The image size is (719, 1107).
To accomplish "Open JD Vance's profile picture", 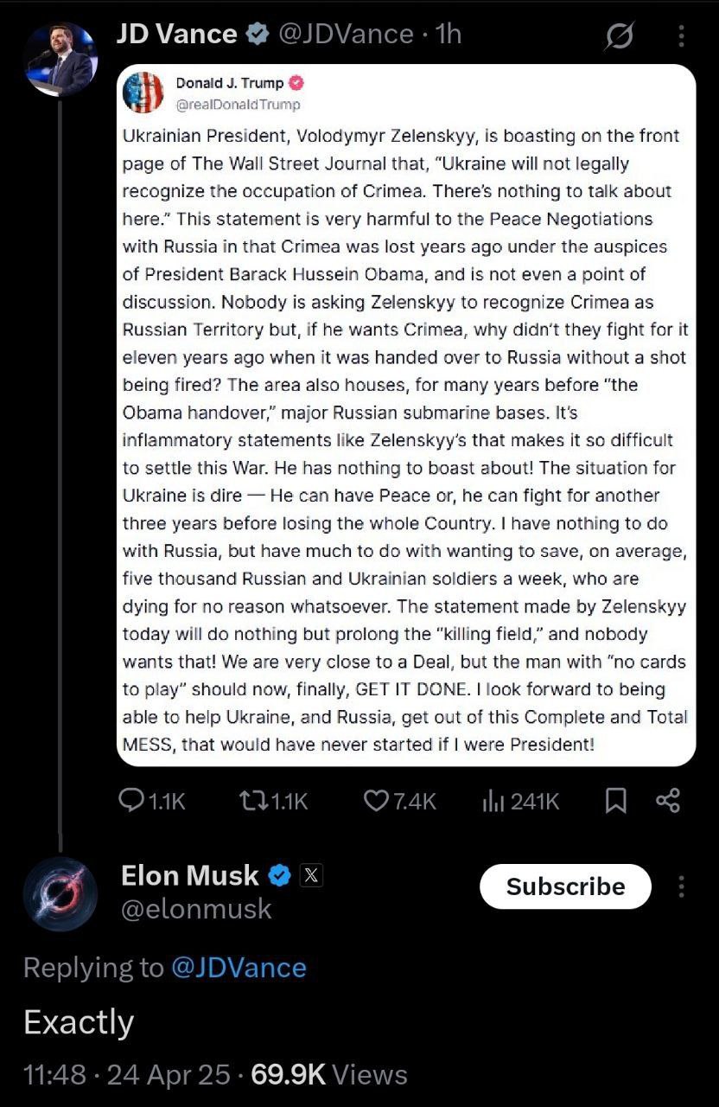I will pyautogui.click(x=60, y=59).
